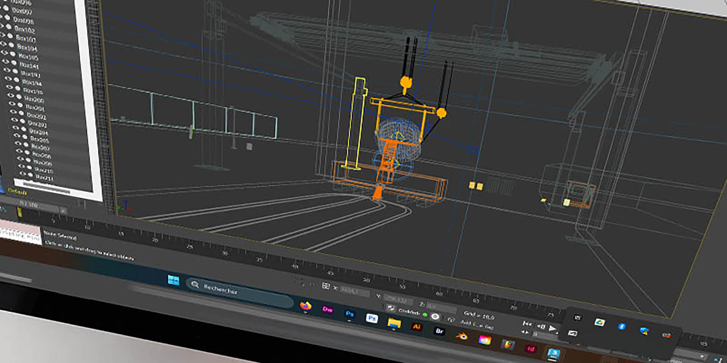Screen dimensions: 727x363
Task: Launch Adobe Illustrator from the taskbar
Action: (x=416, y=327)
